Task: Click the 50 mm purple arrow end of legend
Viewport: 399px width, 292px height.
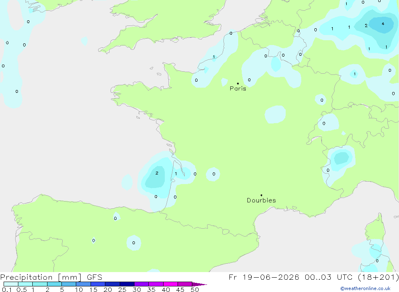Action: (199, 284)
